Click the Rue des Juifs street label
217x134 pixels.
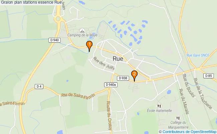click(104, 63)
